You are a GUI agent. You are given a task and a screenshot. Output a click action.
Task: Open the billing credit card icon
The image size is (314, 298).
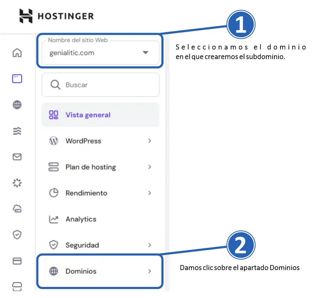tap(17, 261)
